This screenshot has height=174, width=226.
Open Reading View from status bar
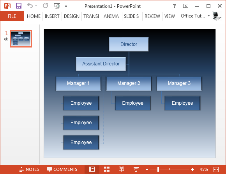(x=121, y=169)
